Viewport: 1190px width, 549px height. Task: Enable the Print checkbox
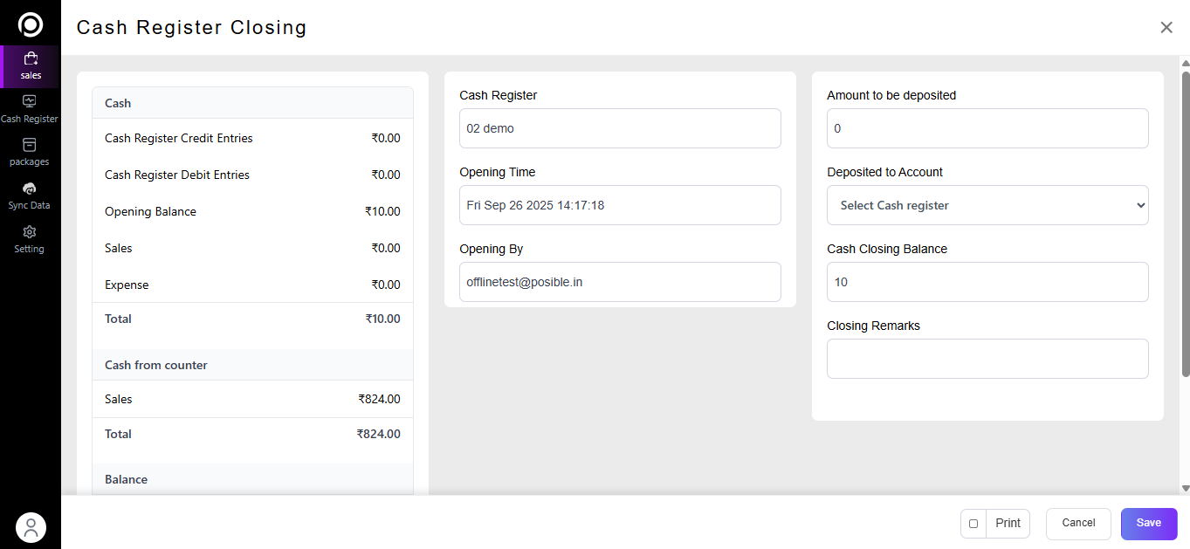[973, 524]
